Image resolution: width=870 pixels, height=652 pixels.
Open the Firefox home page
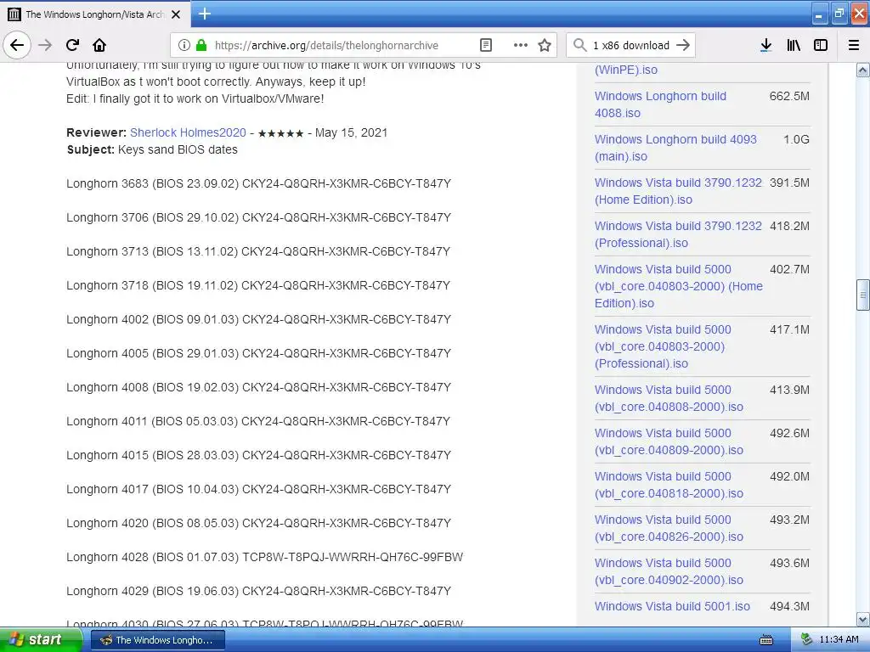point(99,45)
